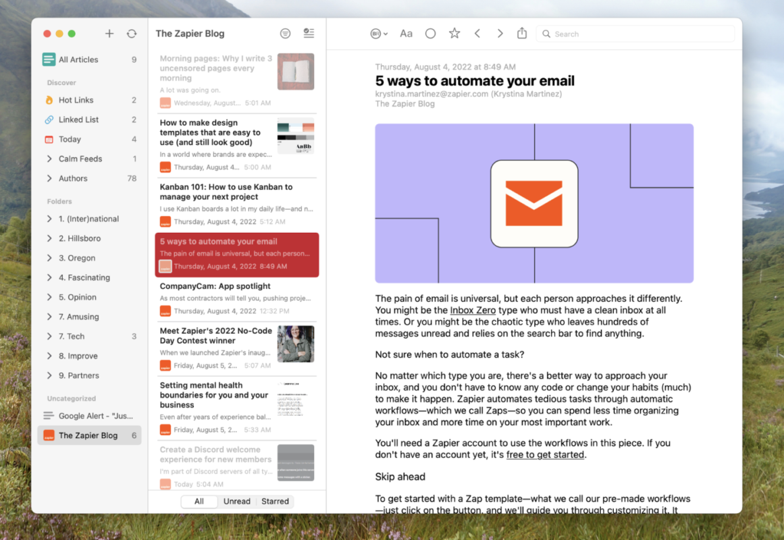Click the Zapier Blog feed icon in sidebar
Image resolution: width=784 pixels, height=540 pixels.
click(x=49, y=435)
